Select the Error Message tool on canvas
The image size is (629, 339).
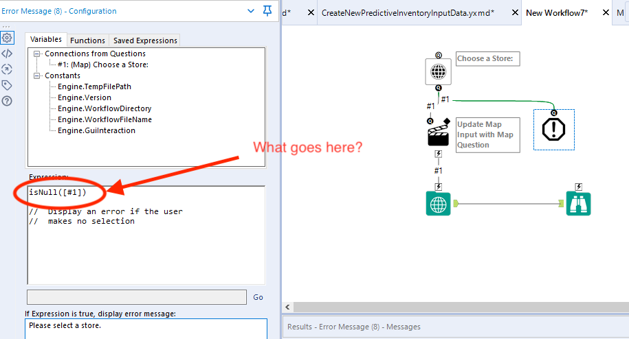point(553,130)
